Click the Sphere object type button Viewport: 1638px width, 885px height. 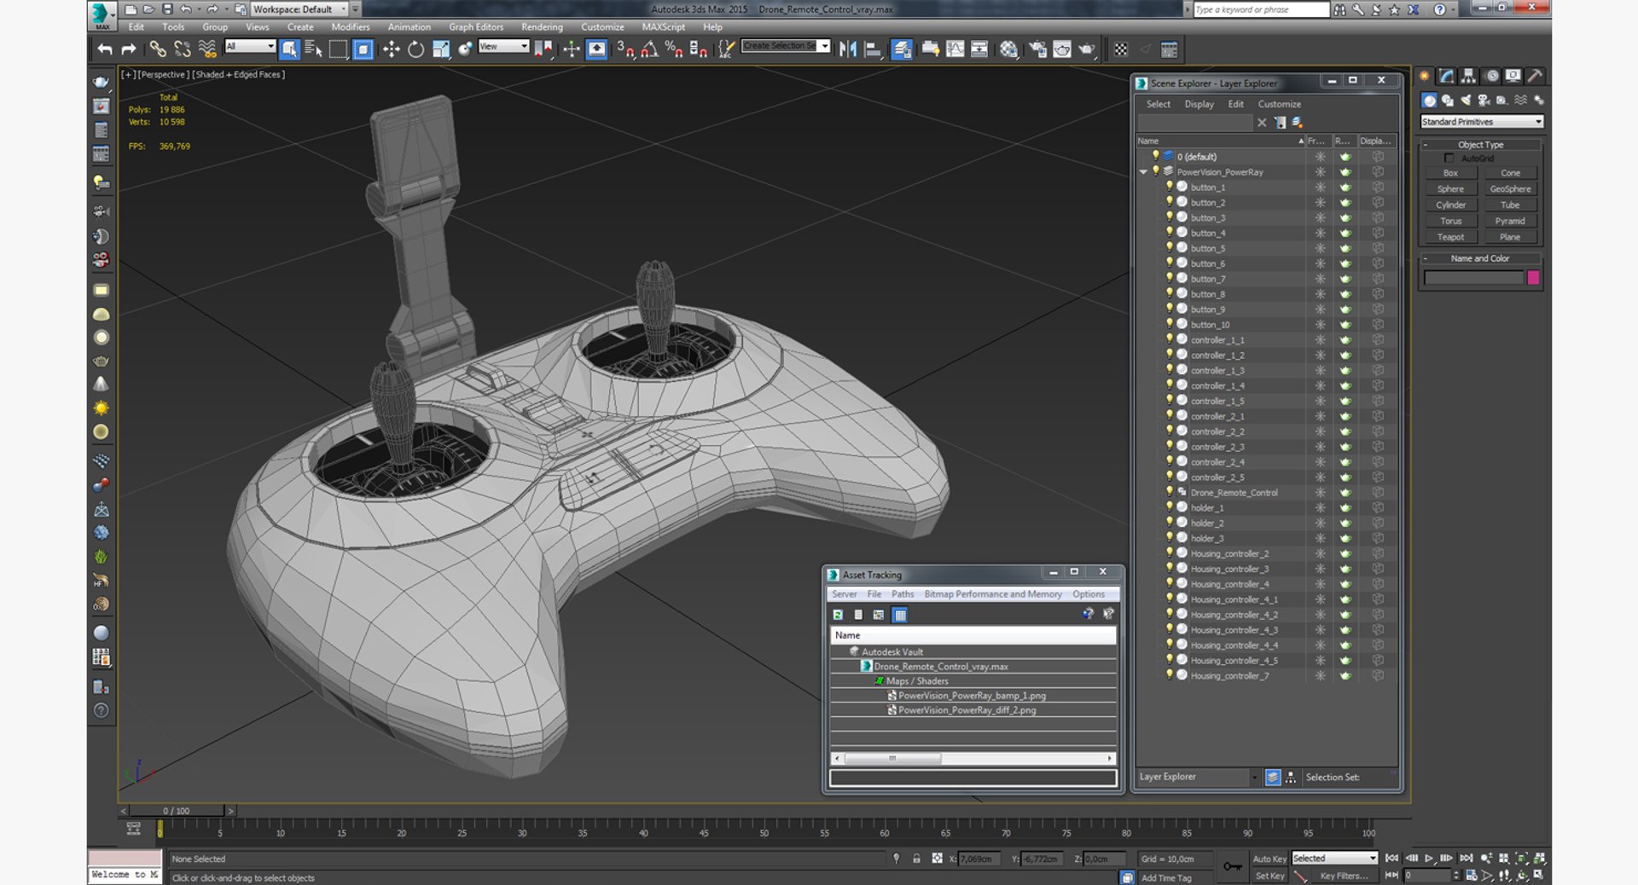click(1450, 189)
